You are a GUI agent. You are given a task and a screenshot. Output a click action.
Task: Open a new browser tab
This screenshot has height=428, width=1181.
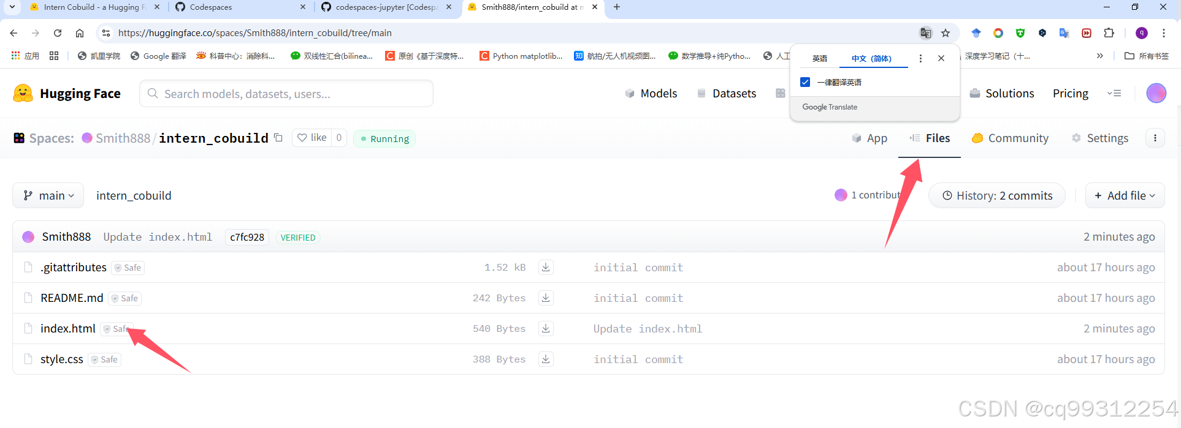(x=617, y=7)
